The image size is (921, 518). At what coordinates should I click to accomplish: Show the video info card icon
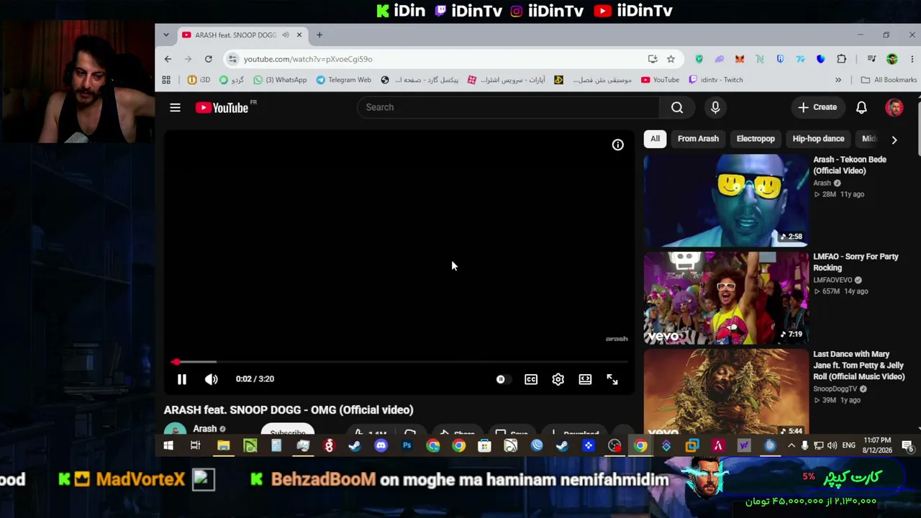coord(617,145)
